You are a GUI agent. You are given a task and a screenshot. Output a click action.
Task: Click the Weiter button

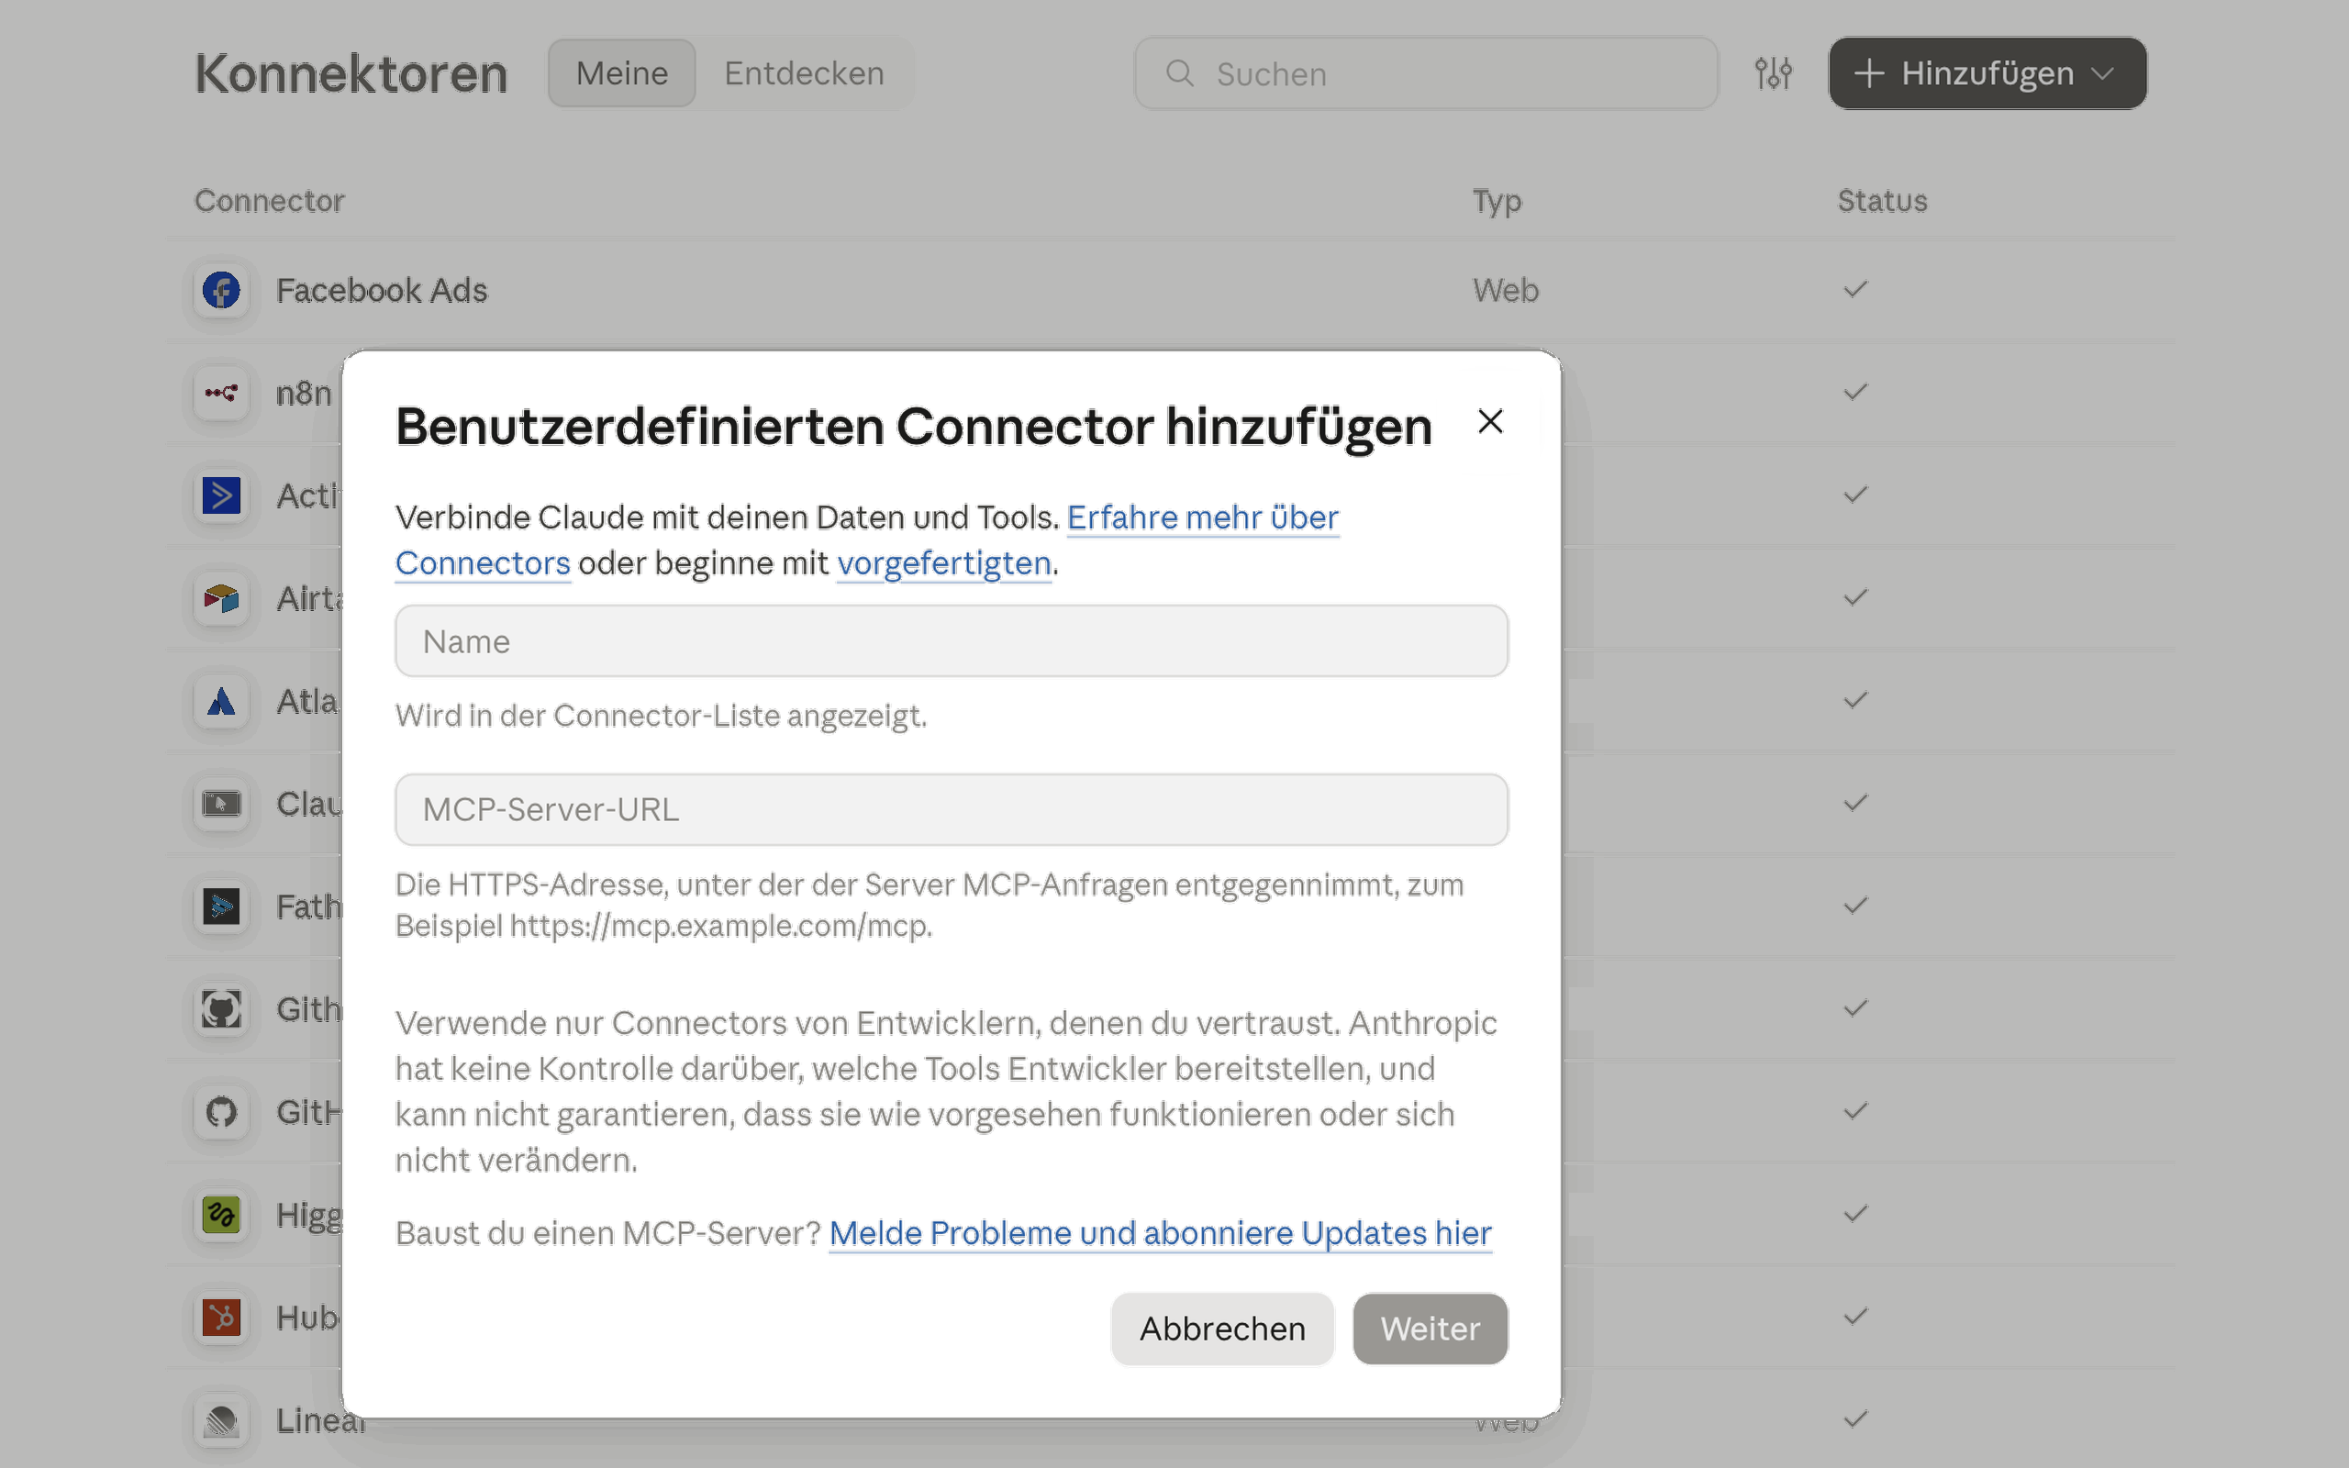tap(1430, 1329)
